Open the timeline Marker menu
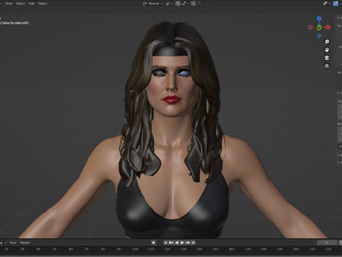This screenshot has width=342, height=257. [25, 243]
